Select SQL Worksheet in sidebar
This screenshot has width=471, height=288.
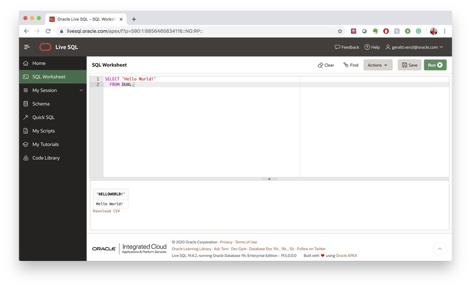click(x=53, y=77)
